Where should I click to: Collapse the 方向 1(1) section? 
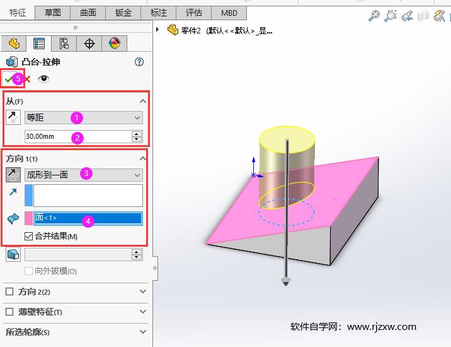142,158
